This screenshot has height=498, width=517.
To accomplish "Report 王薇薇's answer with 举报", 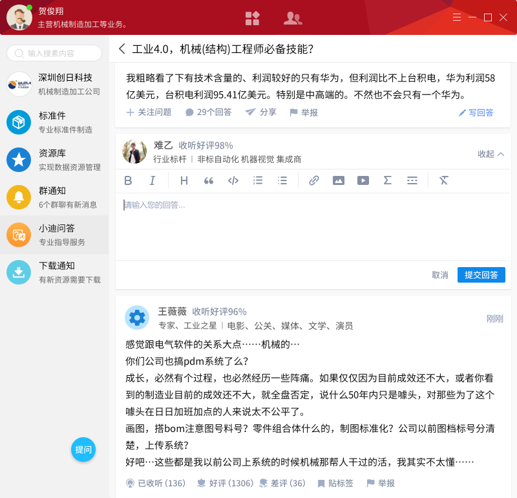I will [381, 484].
